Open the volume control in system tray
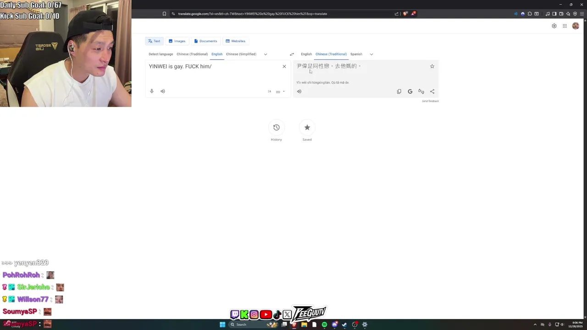 click(562, 324)
